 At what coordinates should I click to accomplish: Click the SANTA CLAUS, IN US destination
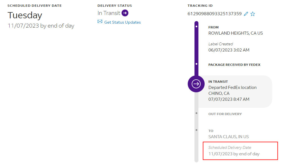click(229, 137)
